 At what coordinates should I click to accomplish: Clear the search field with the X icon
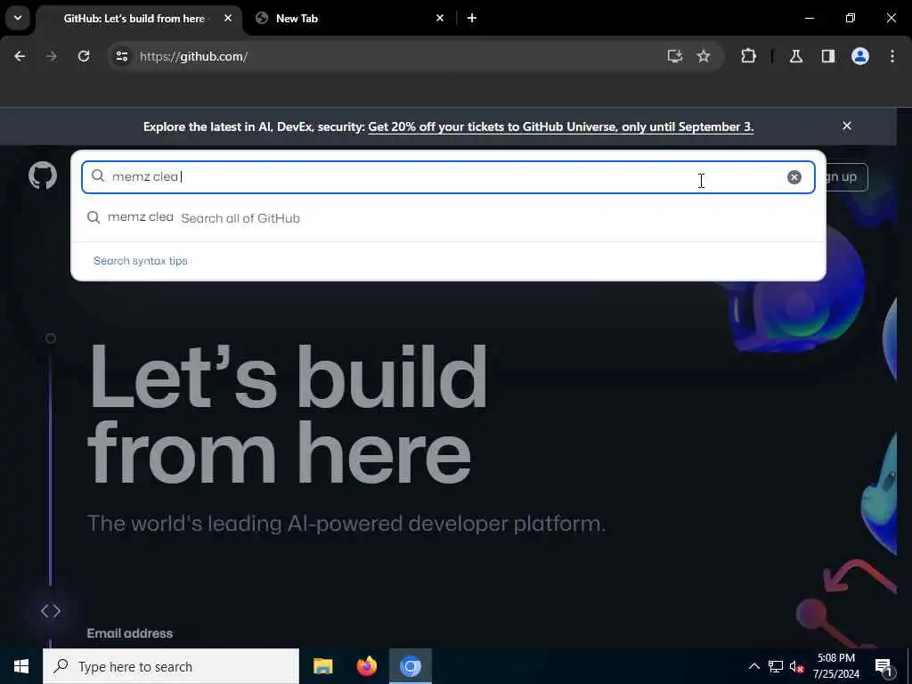(x=794, y=177)
